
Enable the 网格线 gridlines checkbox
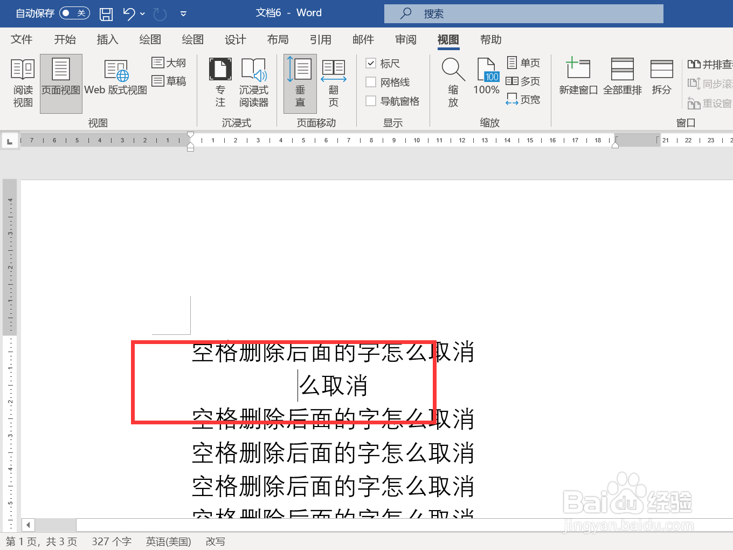(371, 82)
